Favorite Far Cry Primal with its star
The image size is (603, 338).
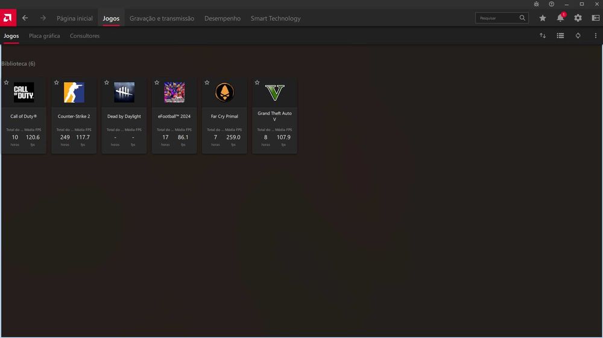point(207,82)
